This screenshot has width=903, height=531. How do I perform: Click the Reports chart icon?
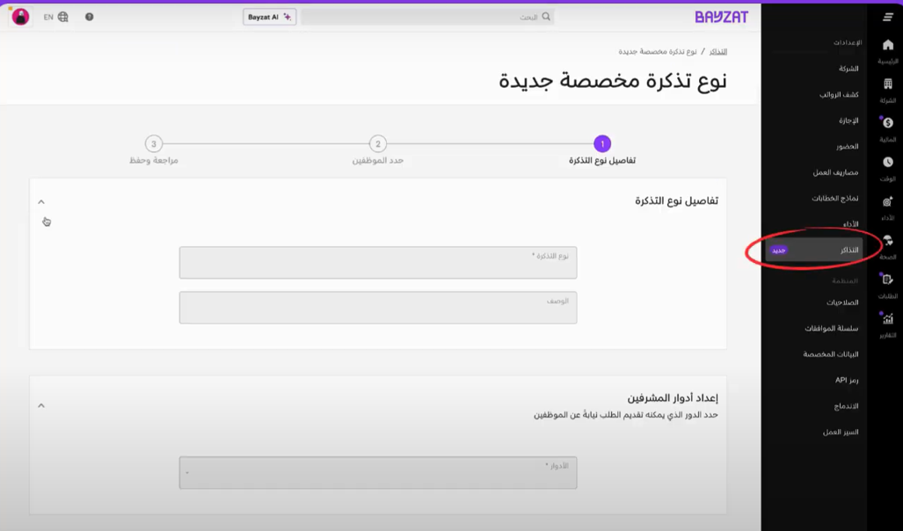pos(887,319)
